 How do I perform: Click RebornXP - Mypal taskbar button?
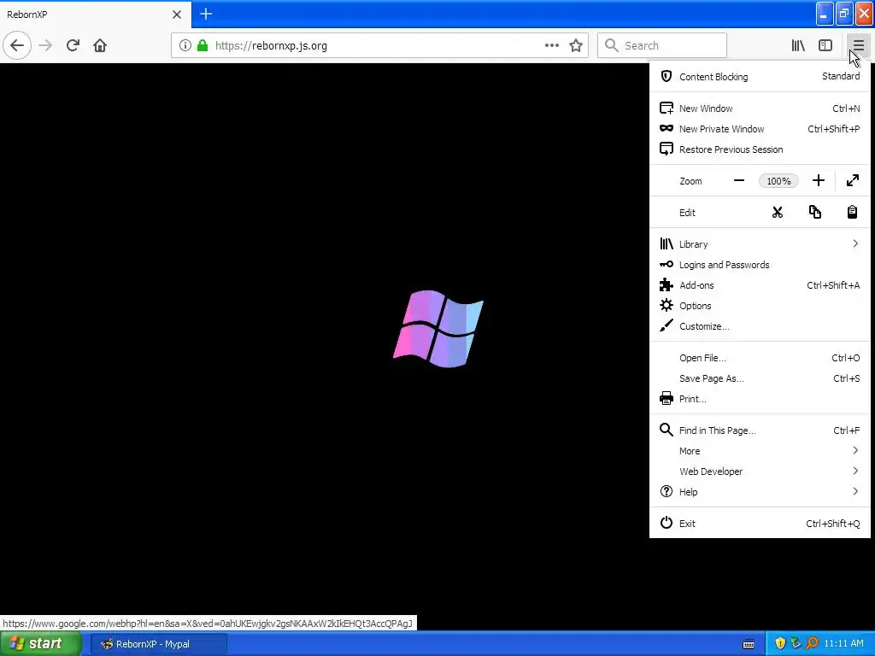pyautogui.click(x=159, y=644)
